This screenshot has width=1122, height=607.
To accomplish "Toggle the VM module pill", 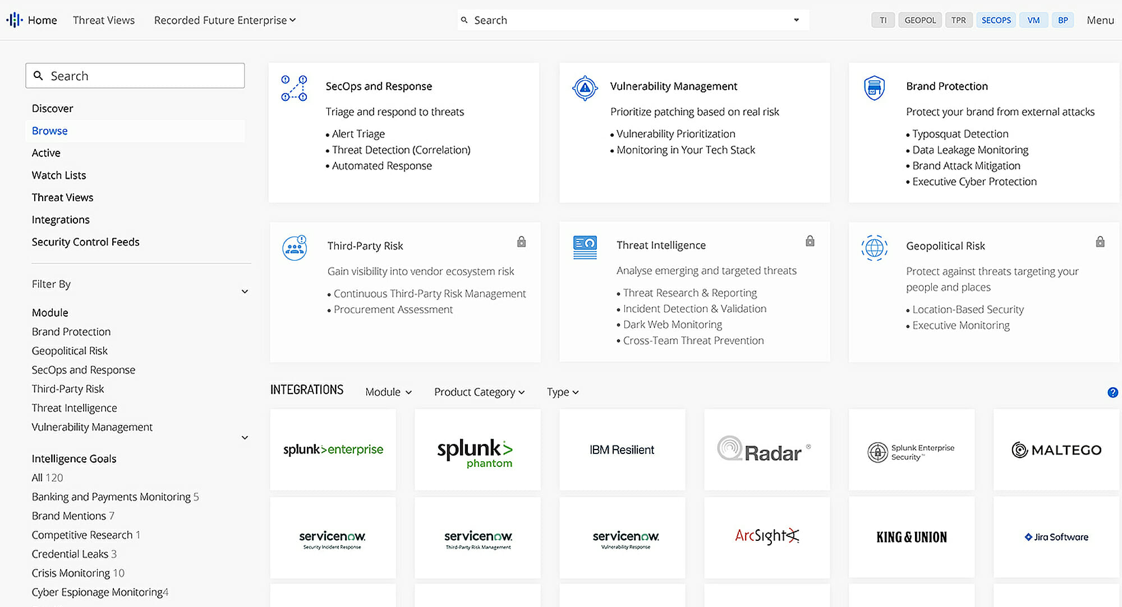I will tap(1033, 20).
